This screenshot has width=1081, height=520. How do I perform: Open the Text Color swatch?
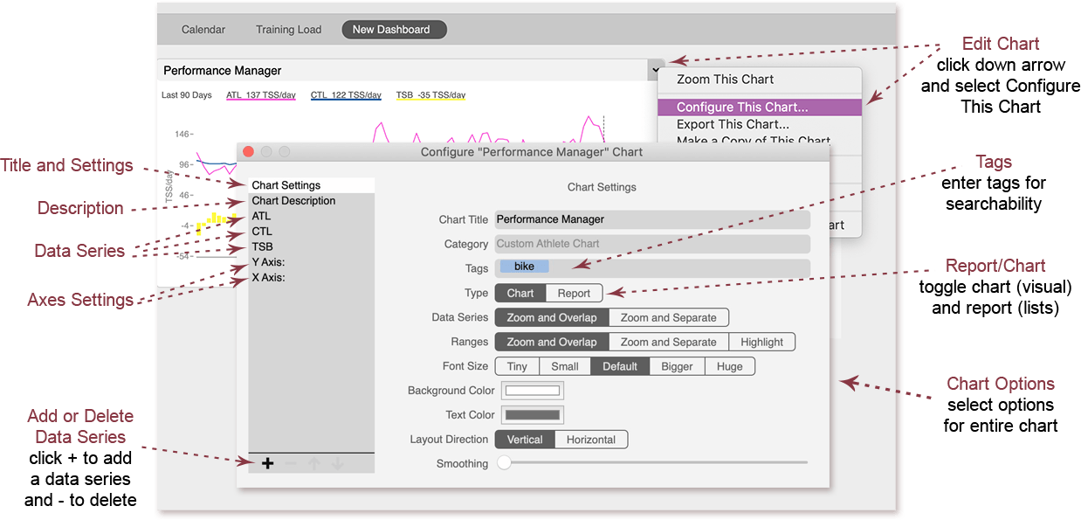coord(532,415)
